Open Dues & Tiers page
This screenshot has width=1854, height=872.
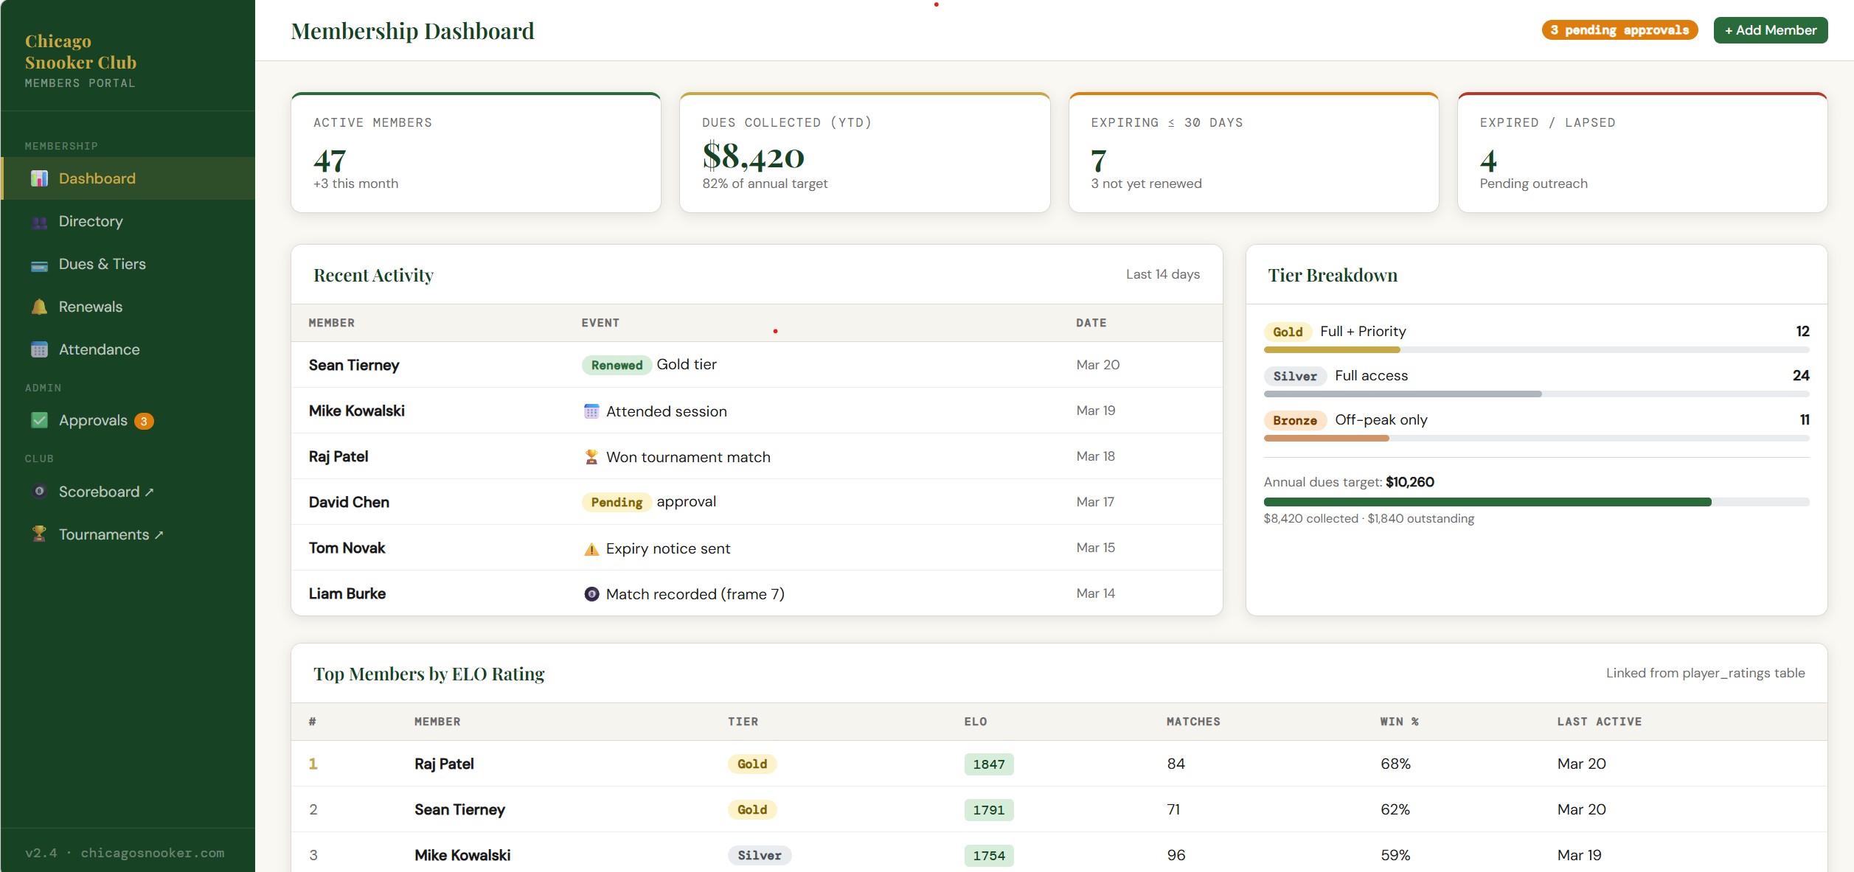point(102,264)
